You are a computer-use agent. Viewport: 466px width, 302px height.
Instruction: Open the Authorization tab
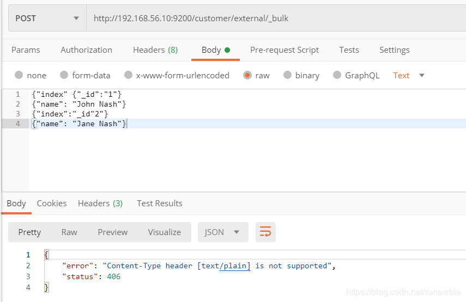[87, 50]
